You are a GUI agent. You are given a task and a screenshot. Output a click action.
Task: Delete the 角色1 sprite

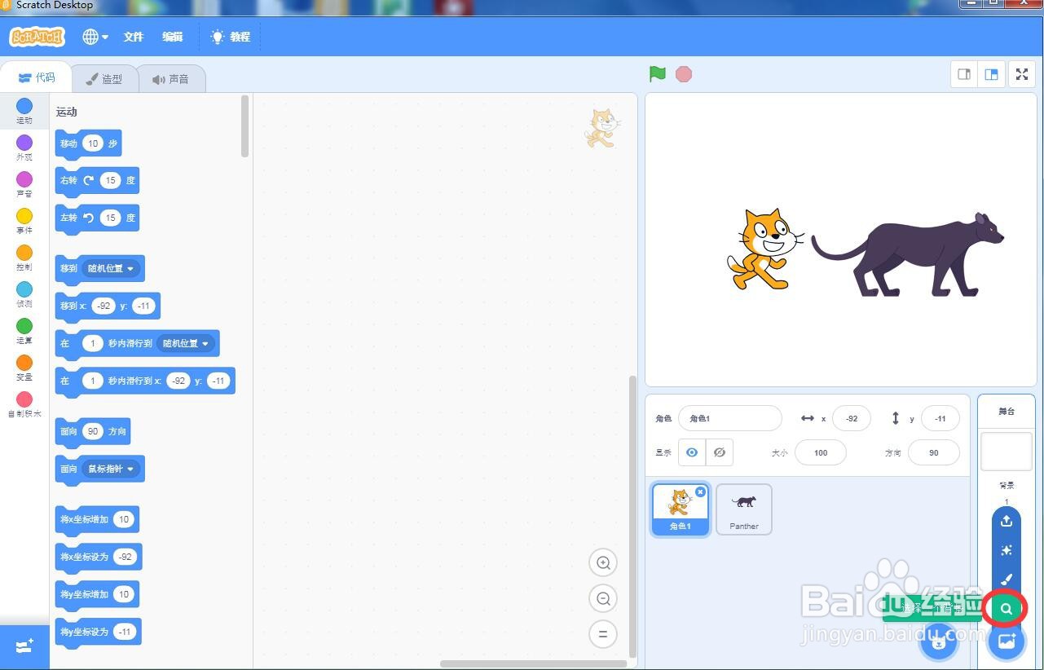(x=700, y=492)
